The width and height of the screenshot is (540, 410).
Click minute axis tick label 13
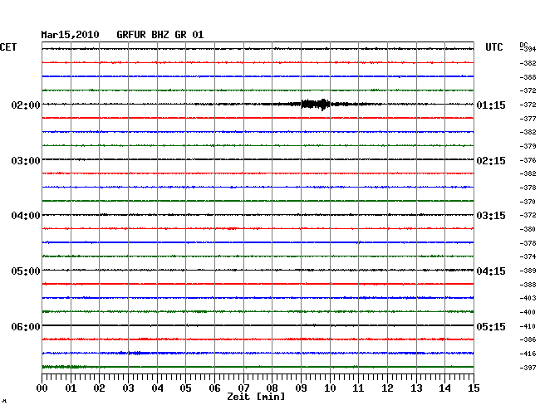point(416,388)
